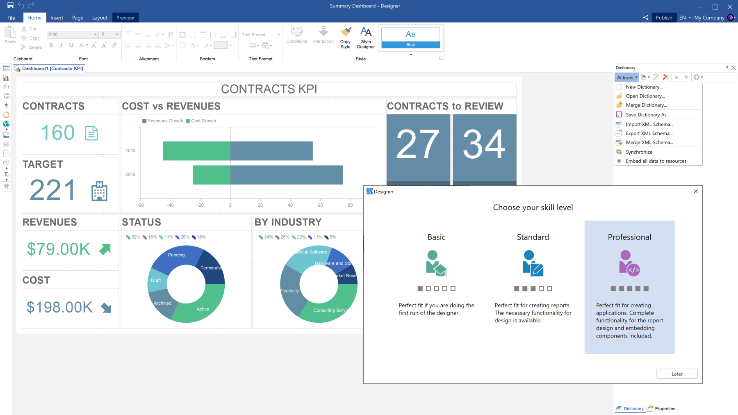Switch to the Insert ribbon tab
Viewport: 738px width, 415px height.
pyautogui.click(x=57, y=18)
